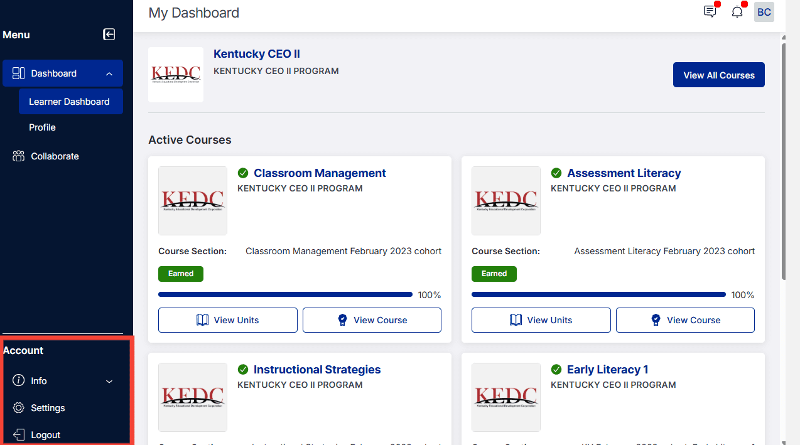Click green checkmark beside Early Literacy 1

click(x=556, y=370)
